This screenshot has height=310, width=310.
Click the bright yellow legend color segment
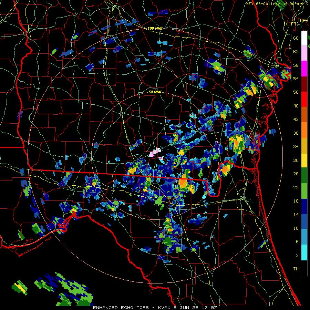pos(304,161)
